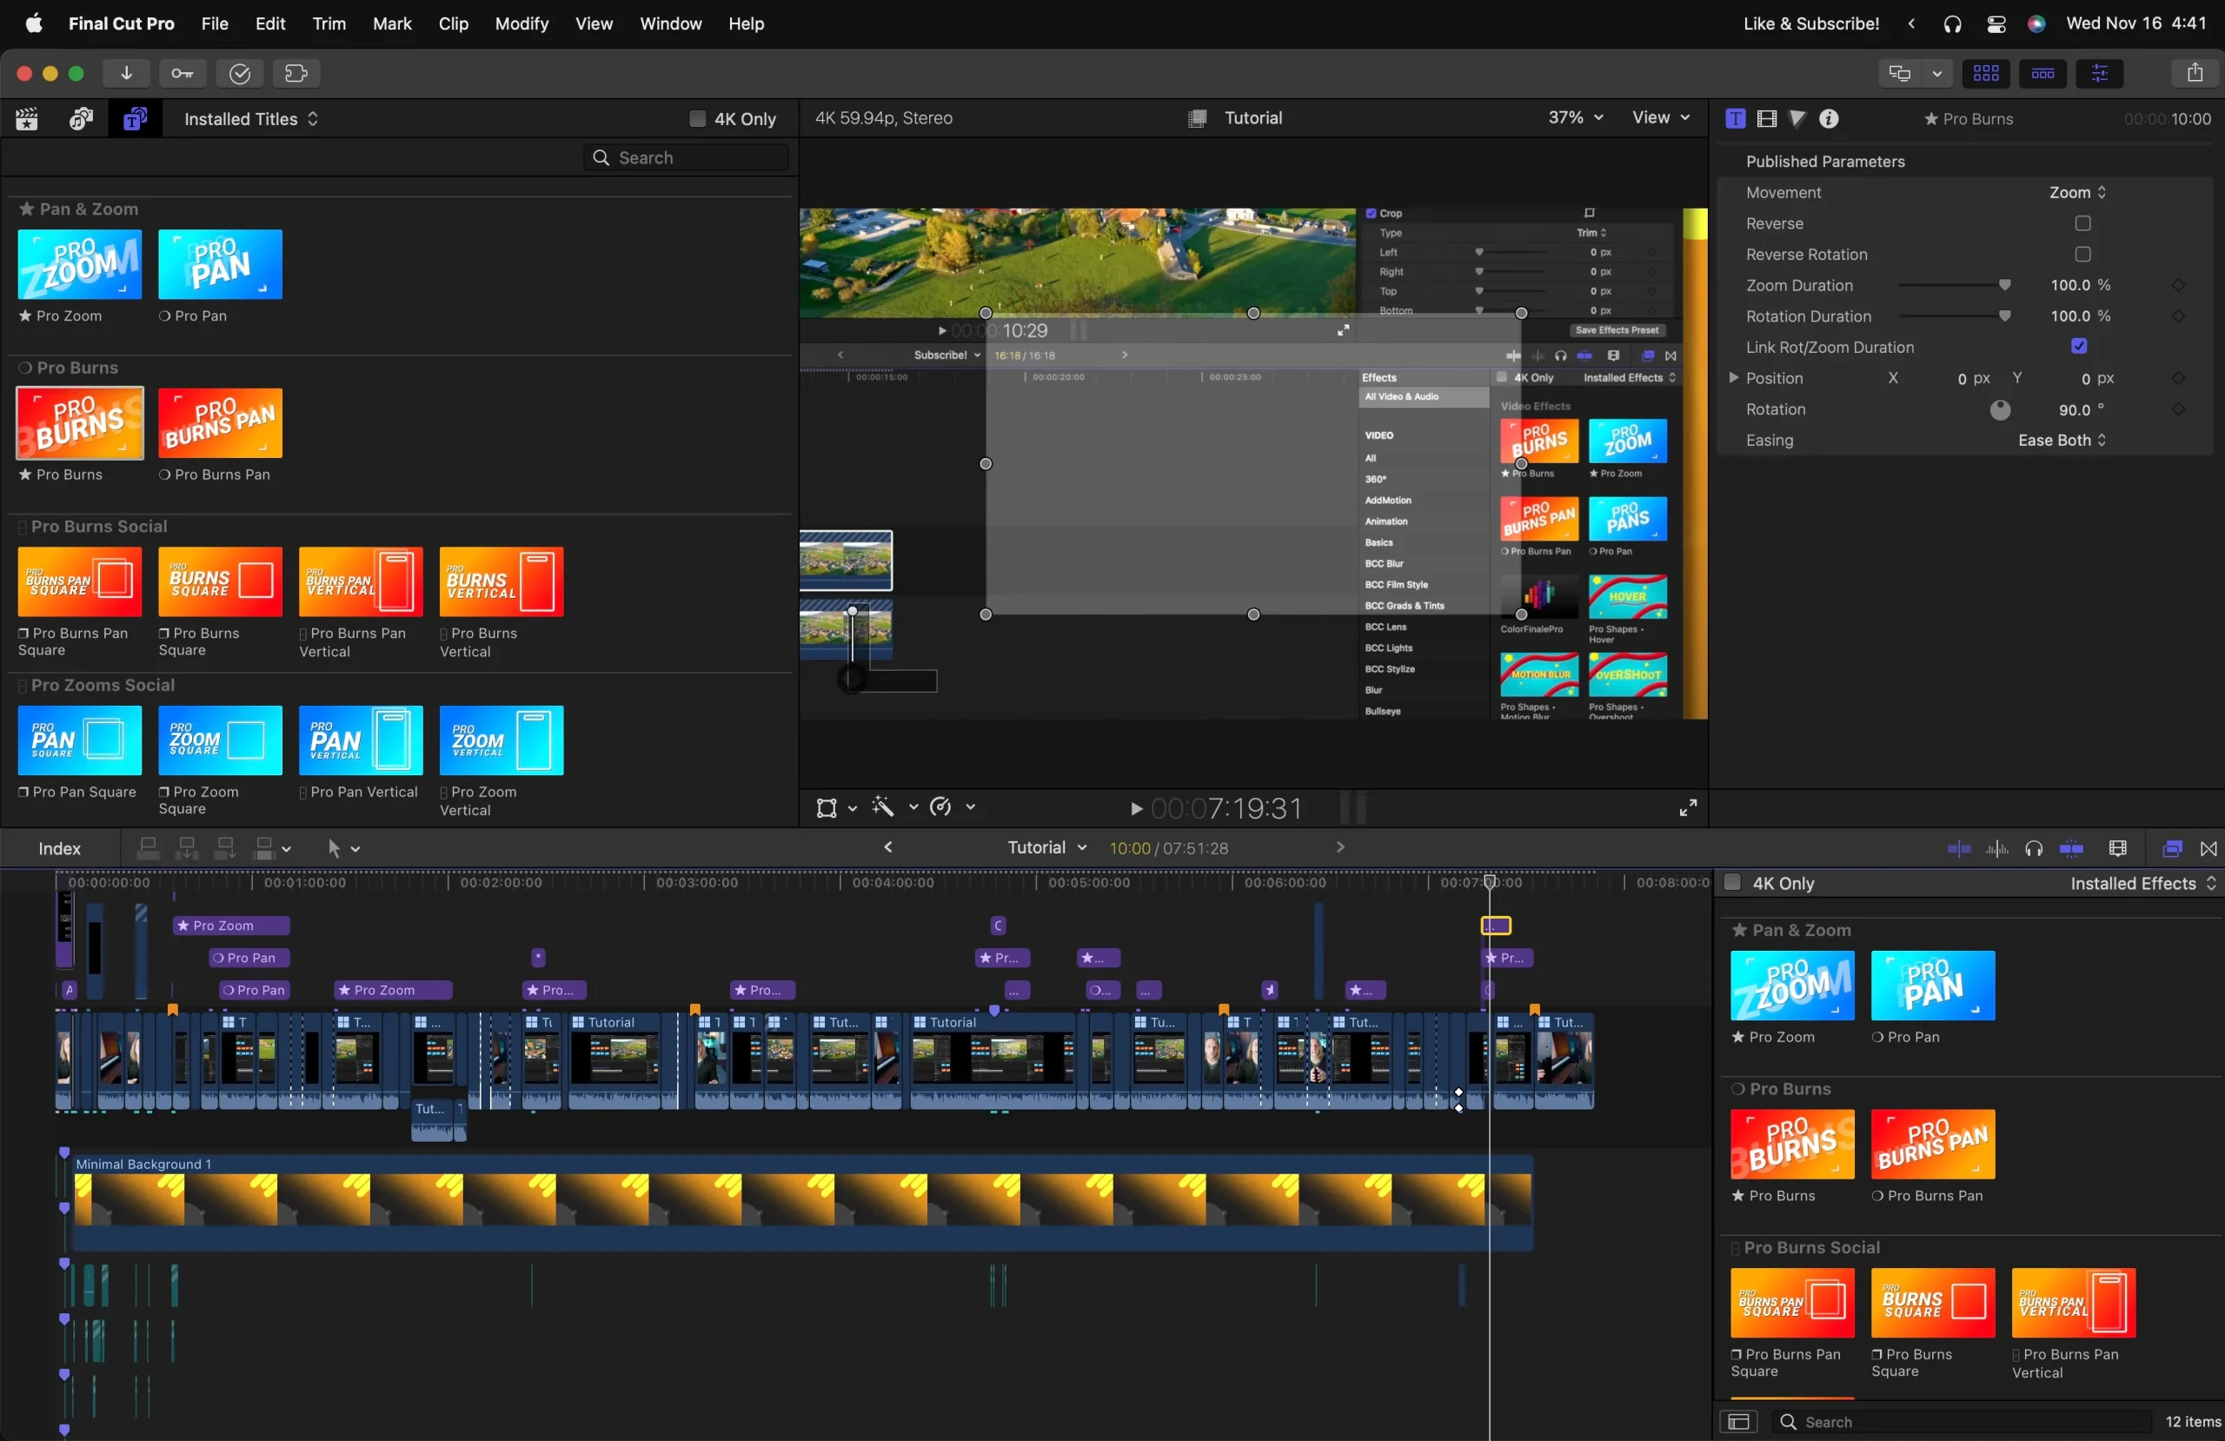The width and height of the screenshot is (2225, 1441).
Task: Toggle the Reverse Rotation checkbox
Action: tap(2082, 255)
